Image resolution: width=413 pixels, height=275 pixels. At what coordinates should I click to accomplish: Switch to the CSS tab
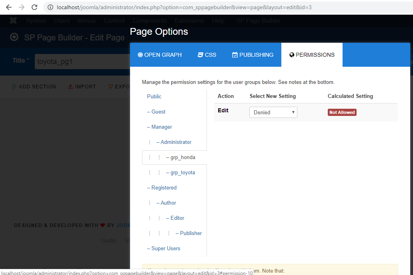207,55
